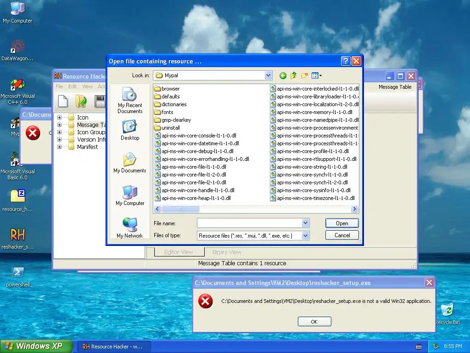Select api-ms-win-core-datetime-l1-1-0.dll file
Screen dimensions: 470x353
pos(197,143)
